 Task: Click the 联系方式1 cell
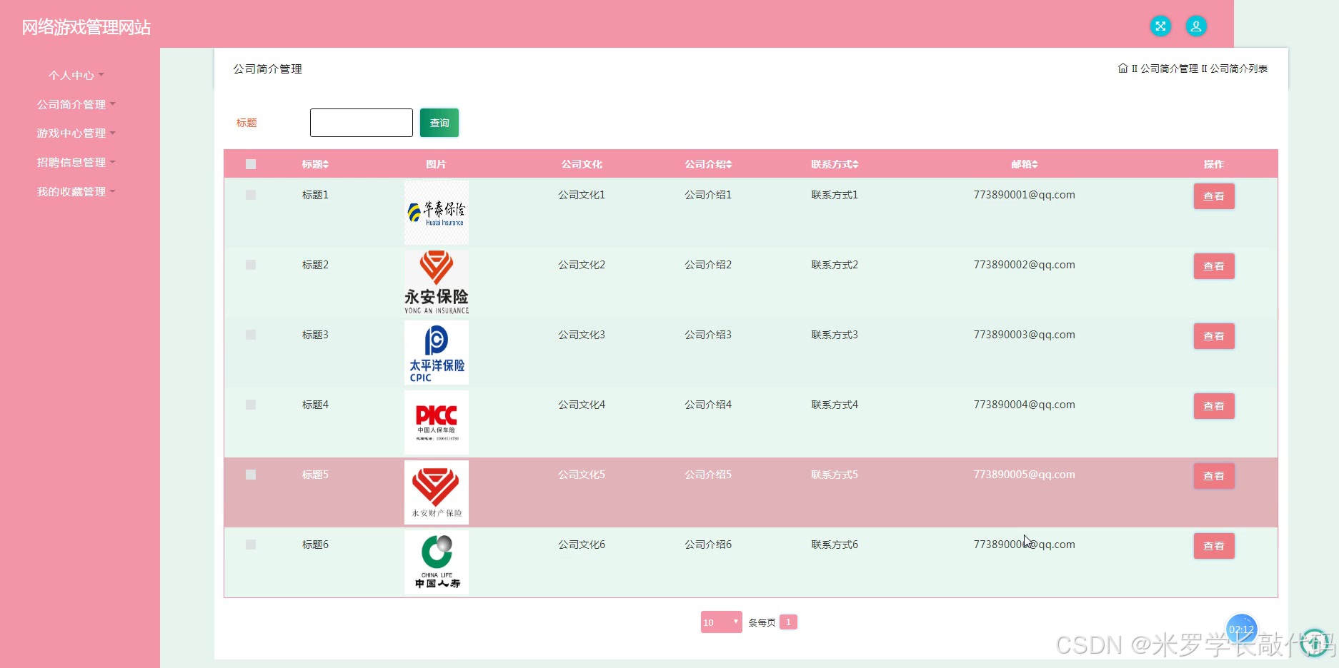[835, 195]
